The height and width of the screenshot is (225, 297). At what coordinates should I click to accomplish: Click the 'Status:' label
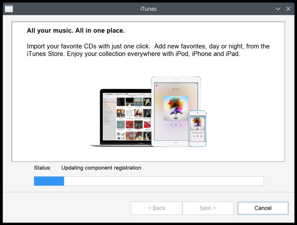42,168
